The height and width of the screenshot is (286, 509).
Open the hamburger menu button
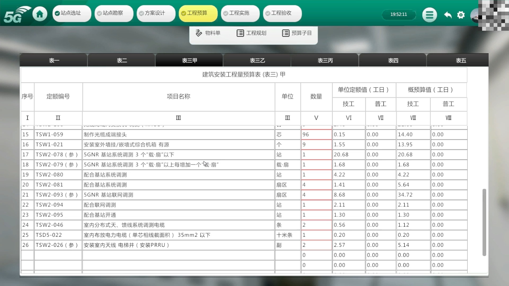[x=429, y=15]
